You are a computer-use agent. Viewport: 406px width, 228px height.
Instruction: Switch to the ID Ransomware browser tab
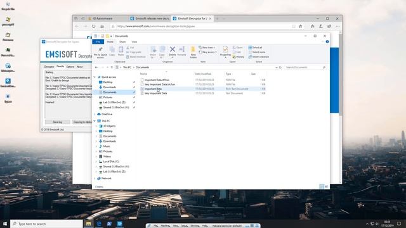point(107,18)
